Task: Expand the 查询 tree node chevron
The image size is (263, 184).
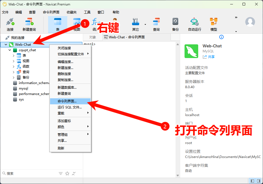Action: (x=14, y=72)
